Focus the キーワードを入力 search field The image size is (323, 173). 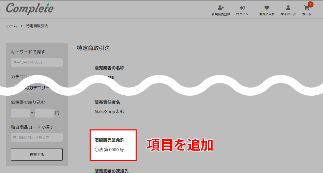click(37, 62)
